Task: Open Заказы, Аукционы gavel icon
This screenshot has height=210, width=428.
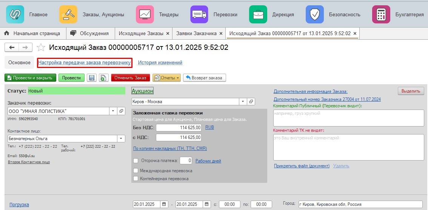Action: pyautogui.click(x=68, y=14)
